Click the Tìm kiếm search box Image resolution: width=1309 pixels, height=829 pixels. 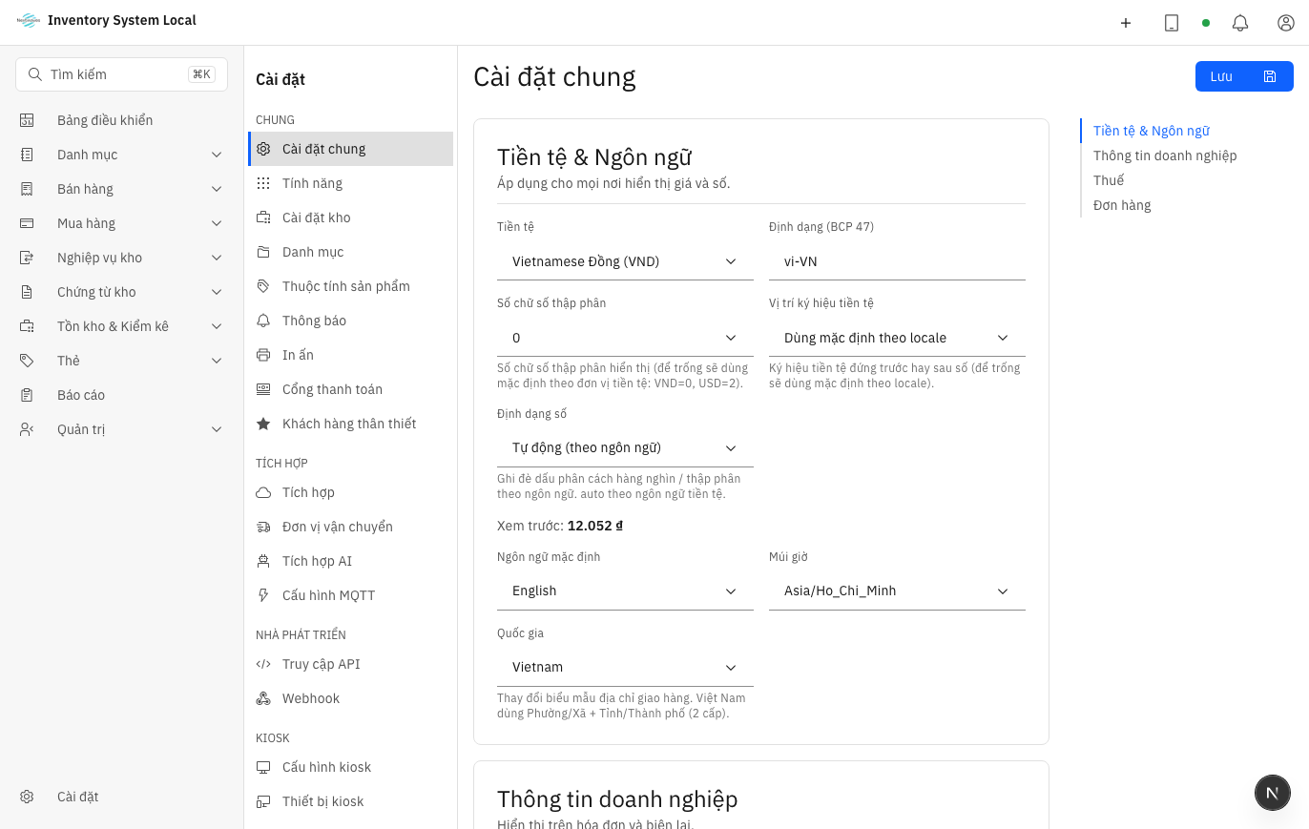pyautogui.click(x=121, y=74)
